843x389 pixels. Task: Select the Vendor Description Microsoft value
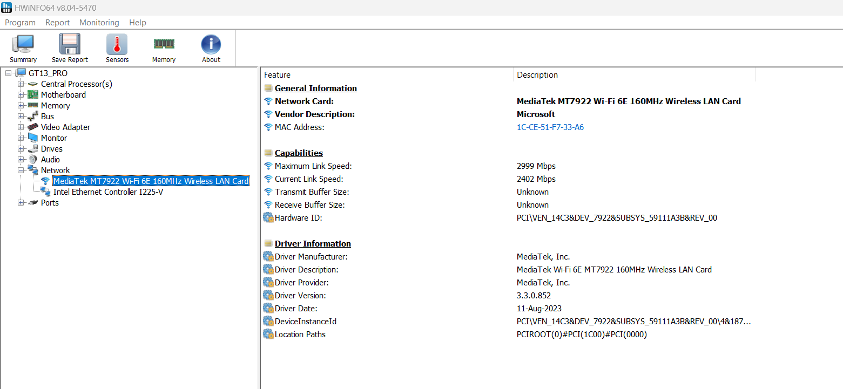point(536,114)
